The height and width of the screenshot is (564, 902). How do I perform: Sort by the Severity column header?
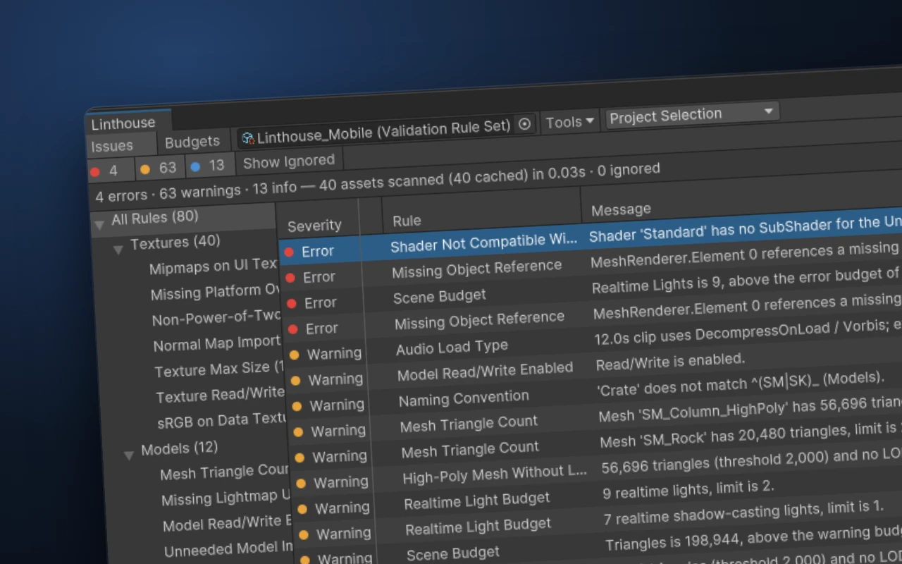[314, 226]
